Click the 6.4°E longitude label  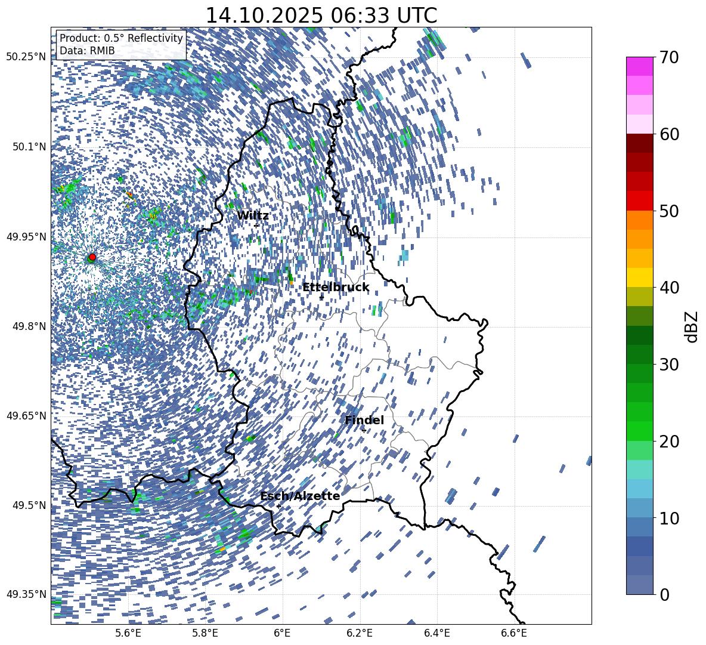click(436, 633)
